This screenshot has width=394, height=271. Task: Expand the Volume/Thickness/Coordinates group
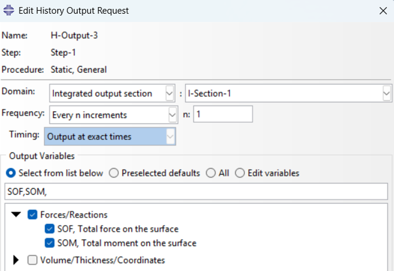point(16,260)
